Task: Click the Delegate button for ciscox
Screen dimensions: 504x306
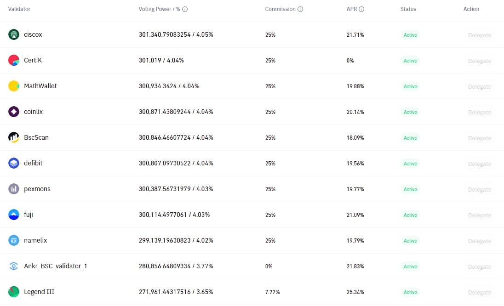Action: [479, 35]
